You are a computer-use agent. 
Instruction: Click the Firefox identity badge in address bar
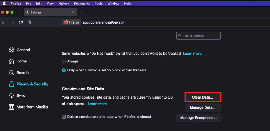72,22
